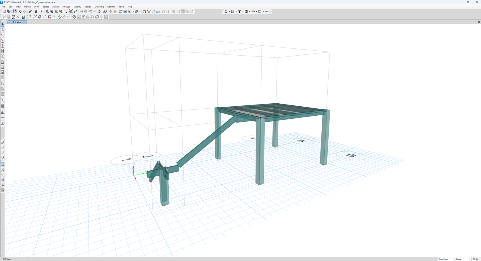Screen dimensions: 481x261
Task: Click the Reshape Object tool in sidebar
Action: pyautogui.click(x=2, y=29)
